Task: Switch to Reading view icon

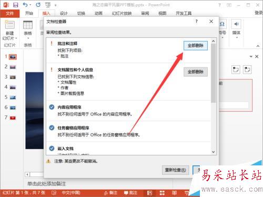Action: pos(174,193)
